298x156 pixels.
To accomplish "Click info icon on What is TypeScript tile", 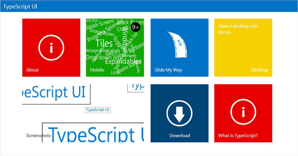I will point(243,112).
